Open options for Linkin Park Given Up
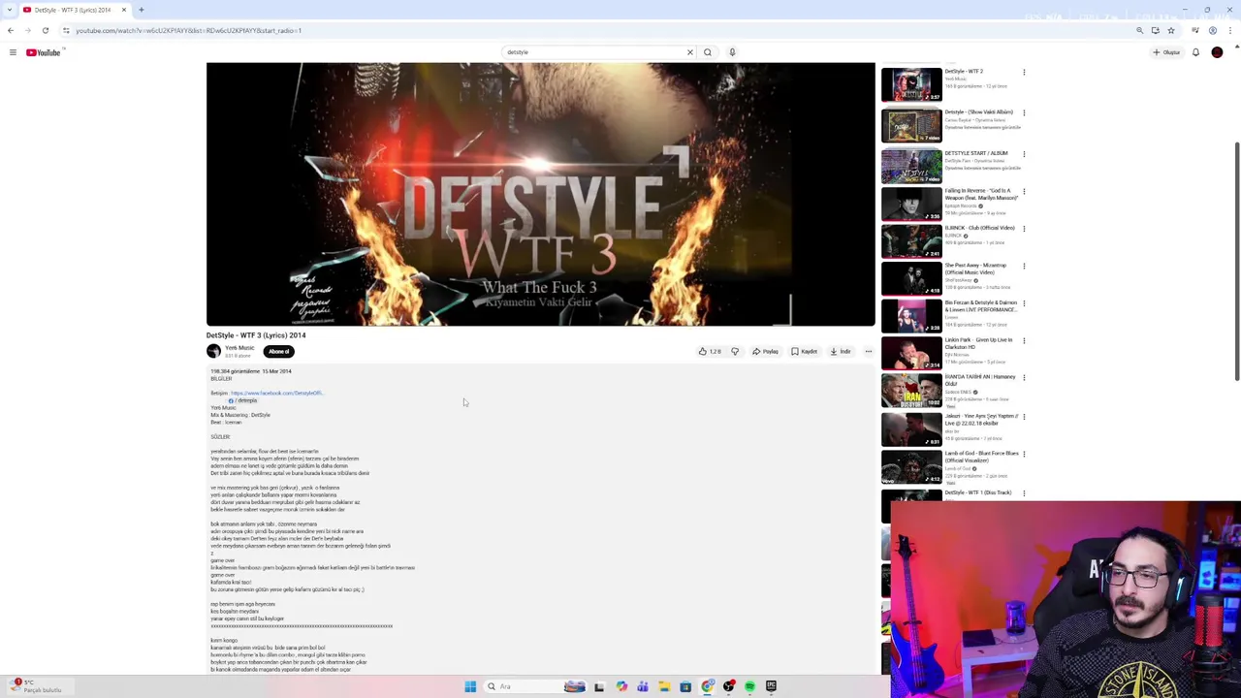 [x=1024, y=340]
